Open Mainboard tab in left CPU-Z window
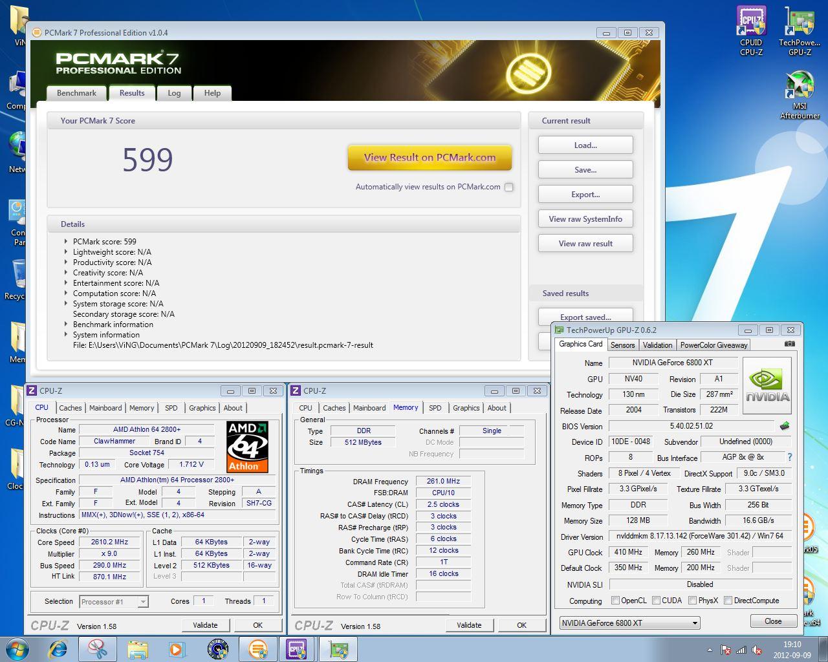The height and width of the screenshot is (662, 828). click(x=105, y=408)
